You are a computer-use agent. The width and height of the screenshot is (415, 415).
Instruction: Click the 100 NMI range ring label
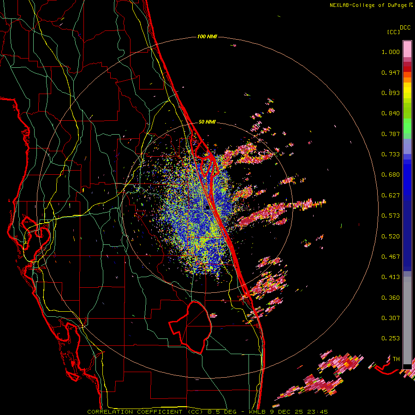pyautogui.click(x=207, y=36)
